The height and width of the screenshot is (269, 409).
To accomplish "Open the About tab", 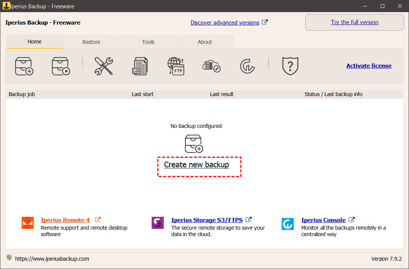I will [205, 42].
